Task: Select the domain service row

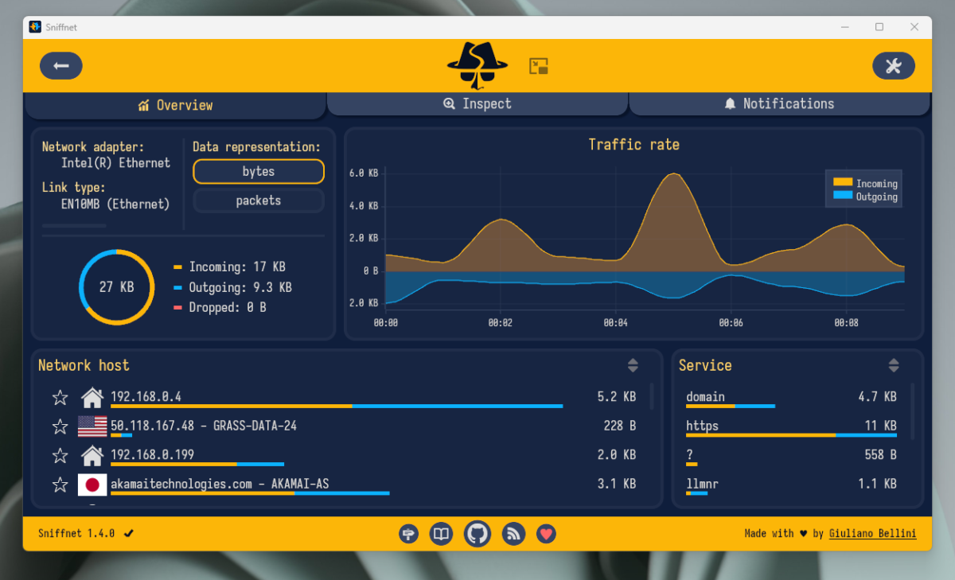Action: pyautogui.click(x=792, y=397)
